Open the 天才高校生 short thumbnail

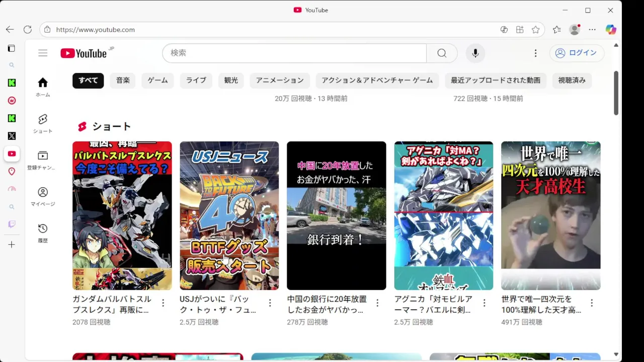pyautogui.click(x=551, y=216)
